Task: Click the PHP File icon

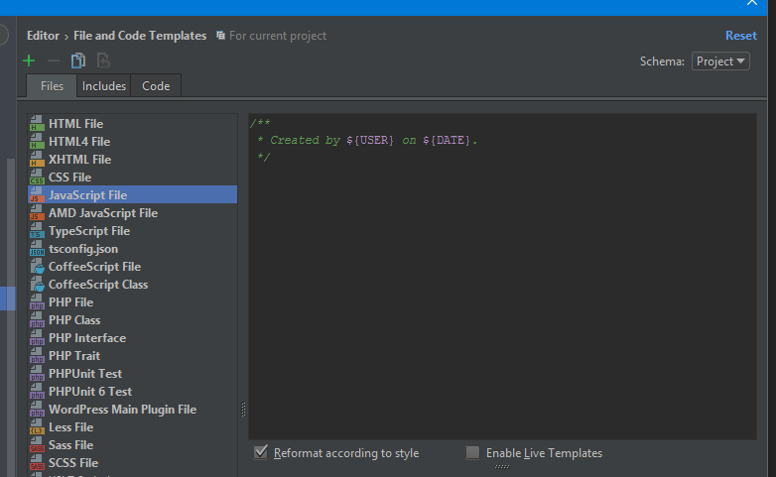Action: tap(37, 301)
